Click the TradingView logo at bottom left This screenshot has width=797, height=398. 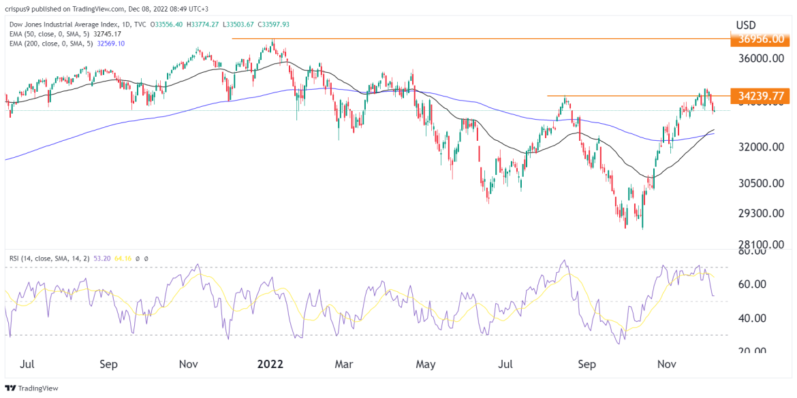pyautogui.click(x=31, y=388)
